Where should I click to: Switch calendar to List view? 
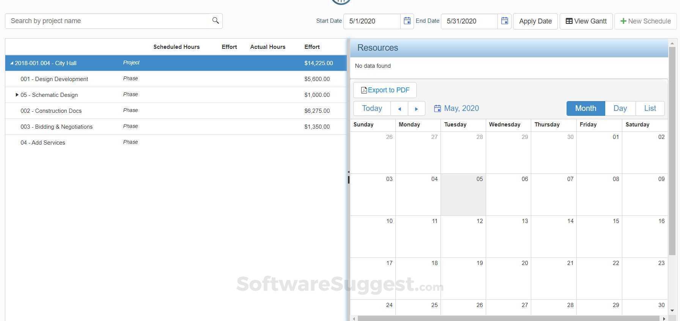tap(650, 108)
